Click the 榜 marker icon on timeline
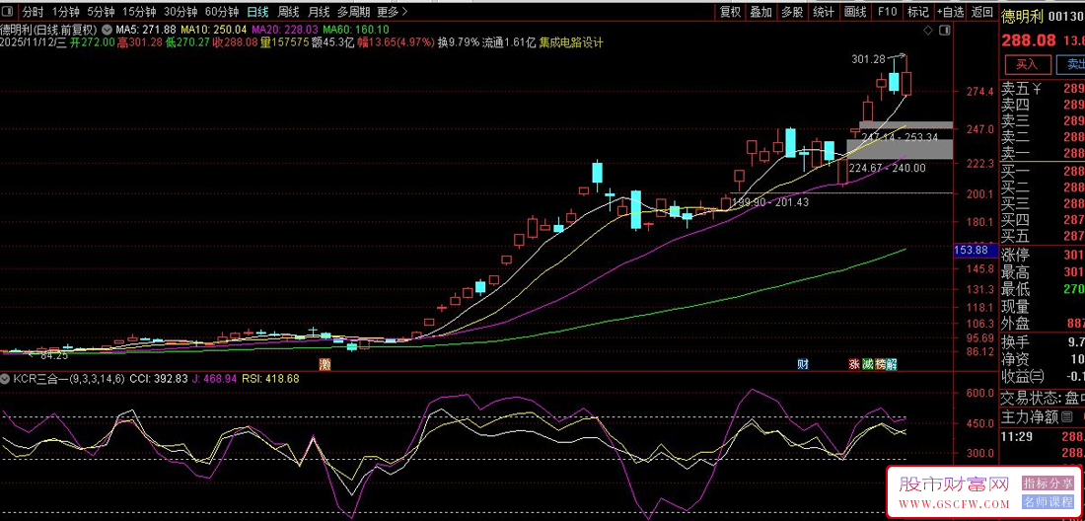The width and height of the screenshot is (1085, 521). [880, 364]
